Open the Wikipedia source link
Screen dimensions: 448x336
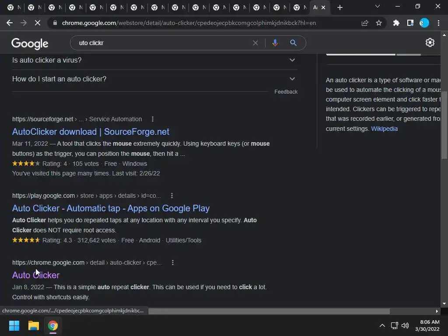pos(384,129)
